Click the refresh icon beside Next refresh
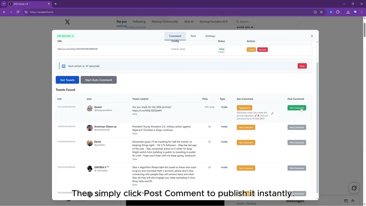This screenshot has height=206, width=366. click(x=63, y=66)
